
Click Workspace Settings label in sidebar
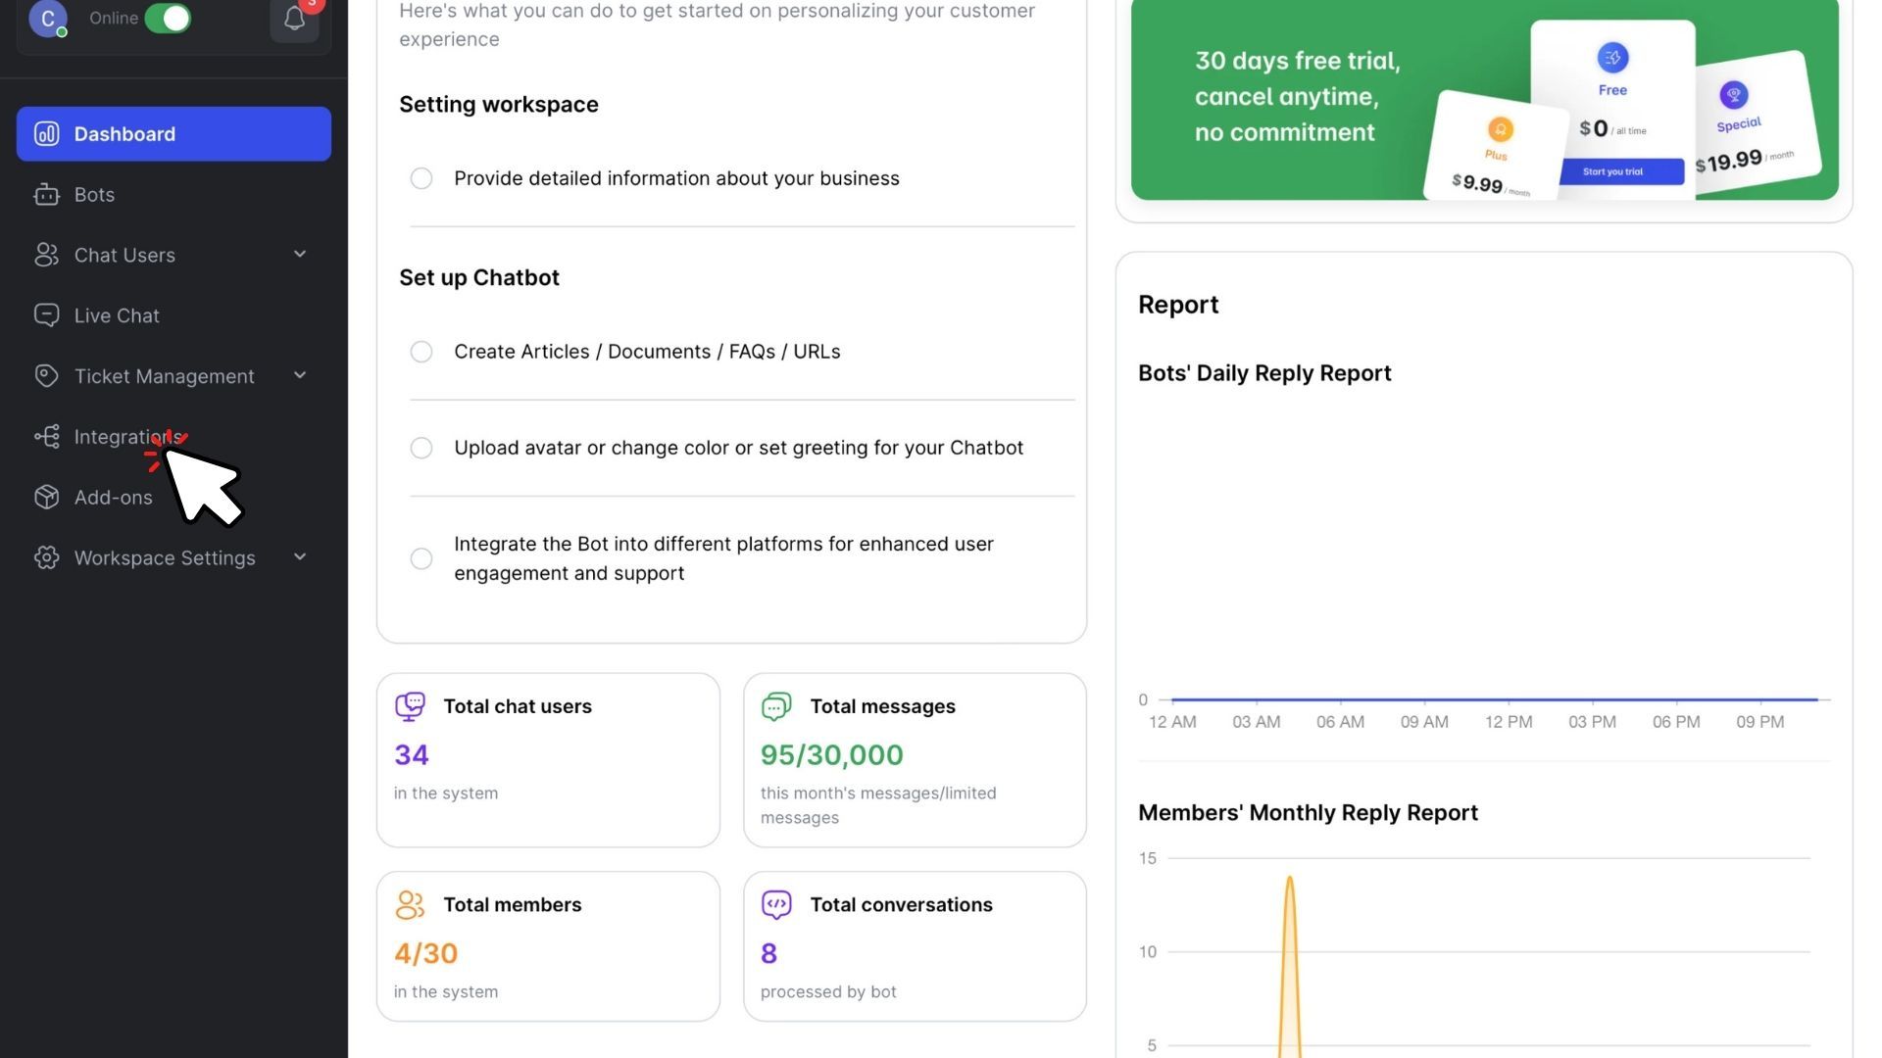pyautogui.click(x=165, y=557)
